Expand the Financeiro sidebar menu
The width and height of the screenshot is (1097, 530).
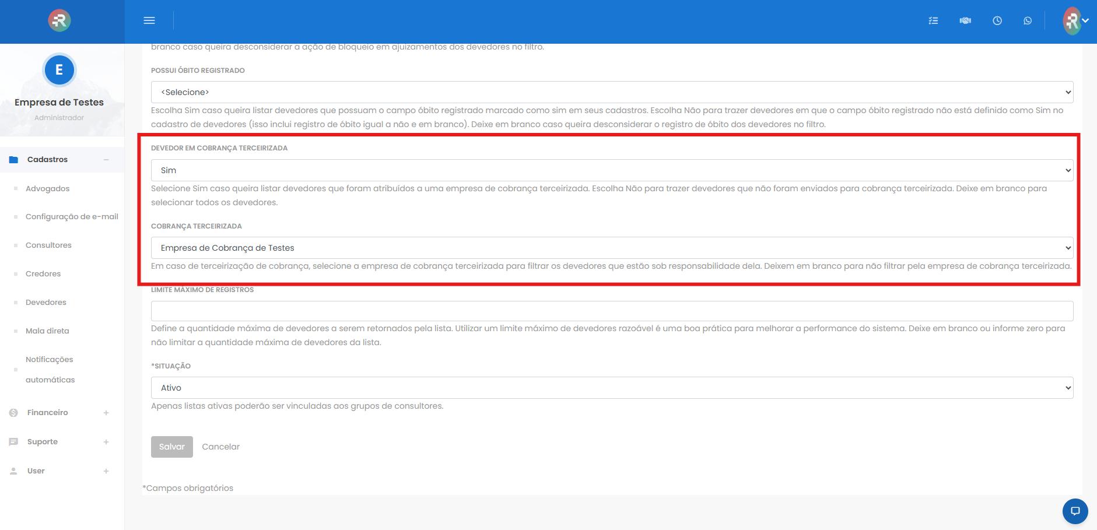[x=106, y=413]
